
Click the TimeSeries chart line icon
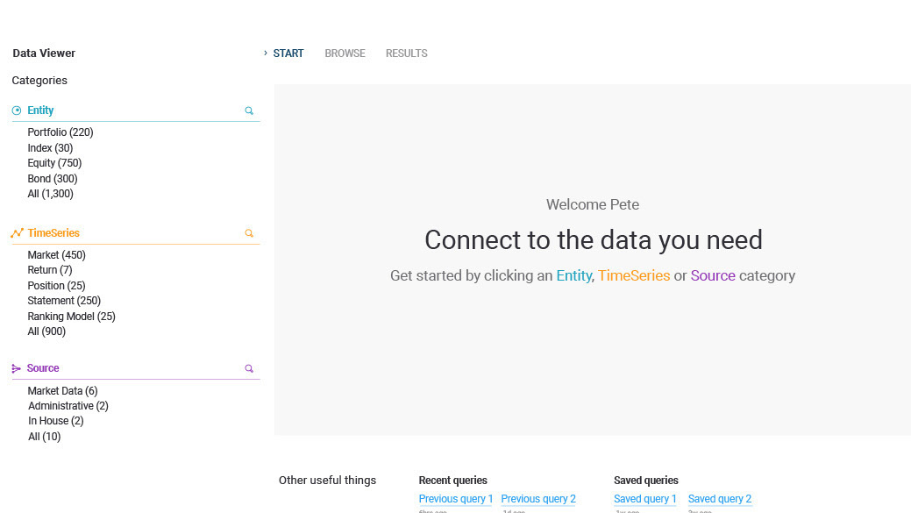[x=17, y=233]
